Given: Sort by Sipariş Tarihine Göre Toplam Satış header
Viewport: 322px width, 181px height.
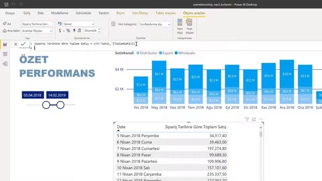Looking at the screenshot, I should coord(196,127).
